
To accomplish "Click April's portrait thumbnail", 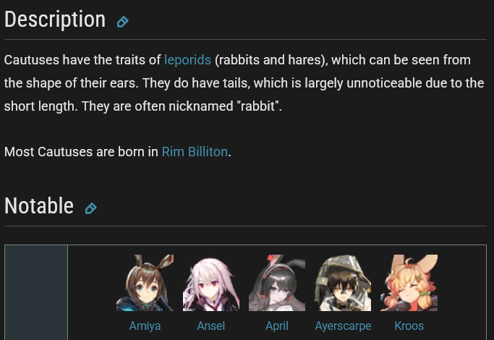I will pos(277,283).
